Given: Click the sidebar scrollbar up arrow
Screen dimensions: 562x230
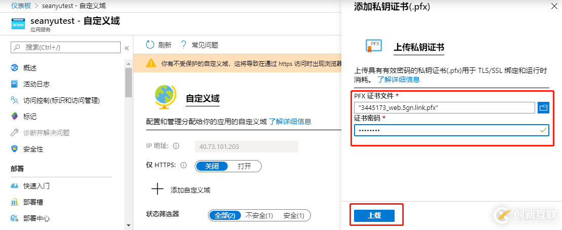Looking at the screenshot, I should coord(129,63).
